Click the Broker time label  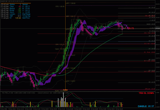[12, 10]
